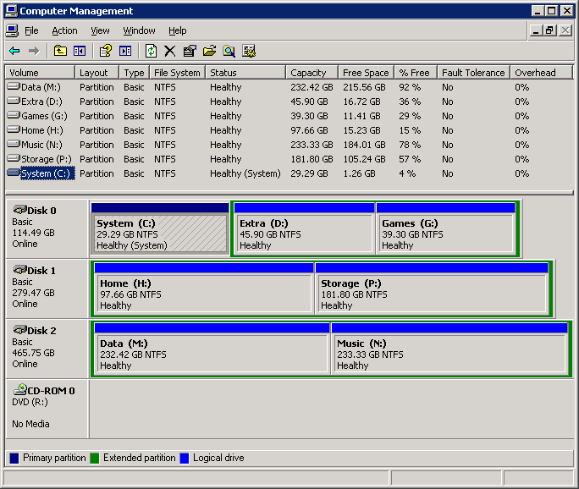Select the Games (G:) partition block on Disk 0
Viewport: 579px width, 489px height.
(445, 234)
